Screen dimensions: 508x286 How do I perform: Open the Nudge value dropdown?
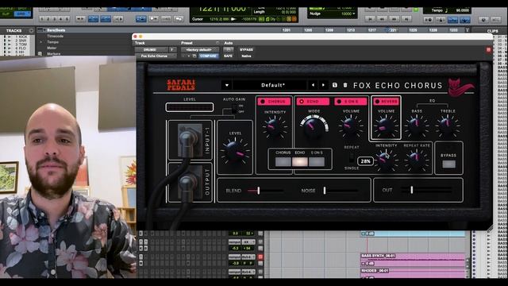coord(353,14)
